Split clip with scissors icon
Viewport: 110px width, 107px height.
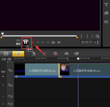tap(92, 36)
